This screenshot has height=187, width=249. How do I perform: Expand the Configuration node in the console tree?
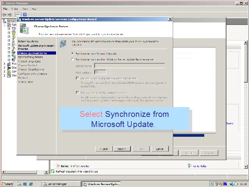(4, 72)
